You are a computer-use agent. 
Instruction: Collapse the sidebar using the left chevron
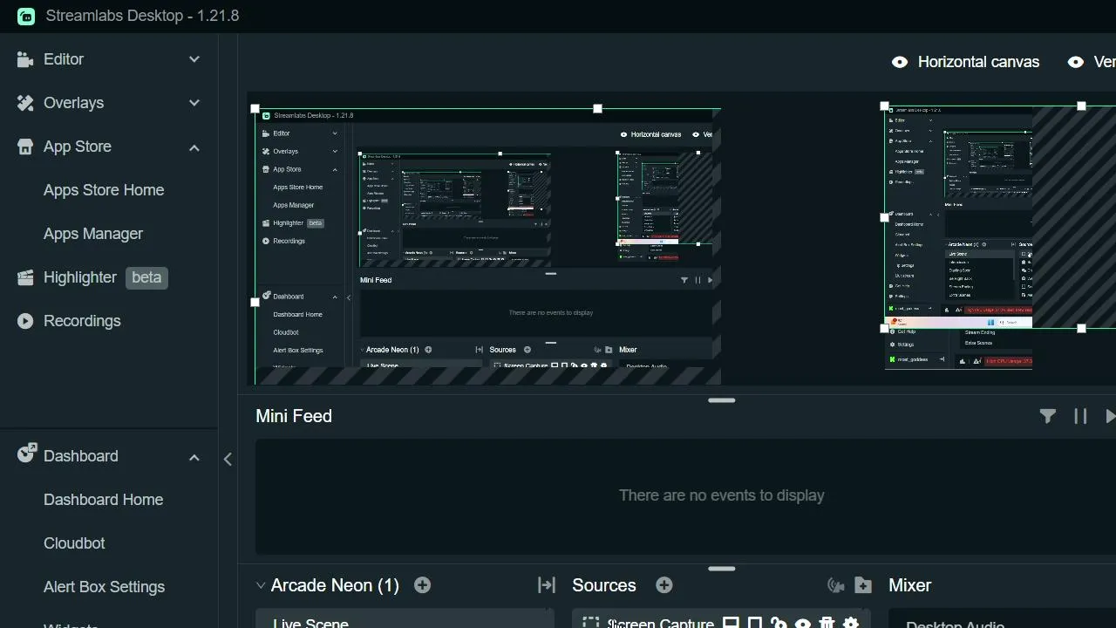[x=228, y=459]
